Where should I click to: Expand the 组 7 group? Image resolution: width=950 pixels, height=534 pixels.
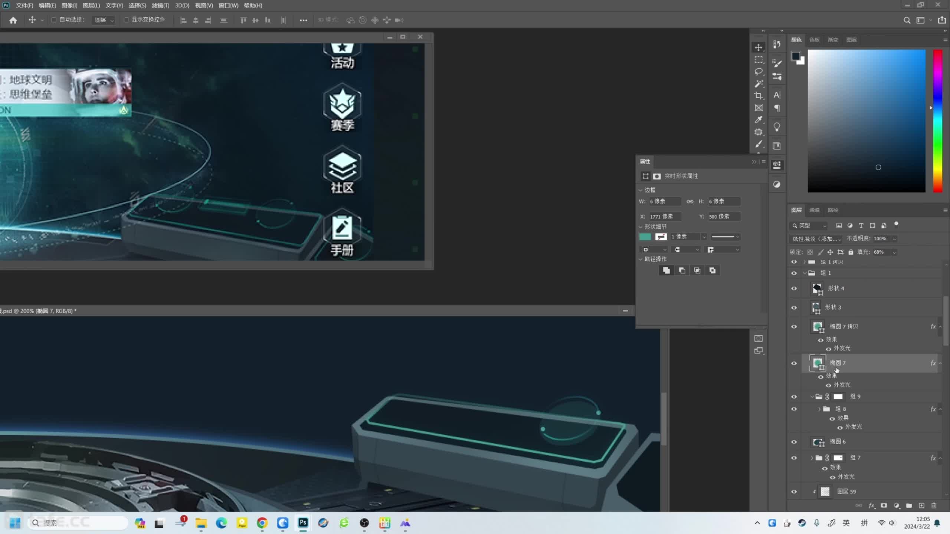(x=812, y=458)
